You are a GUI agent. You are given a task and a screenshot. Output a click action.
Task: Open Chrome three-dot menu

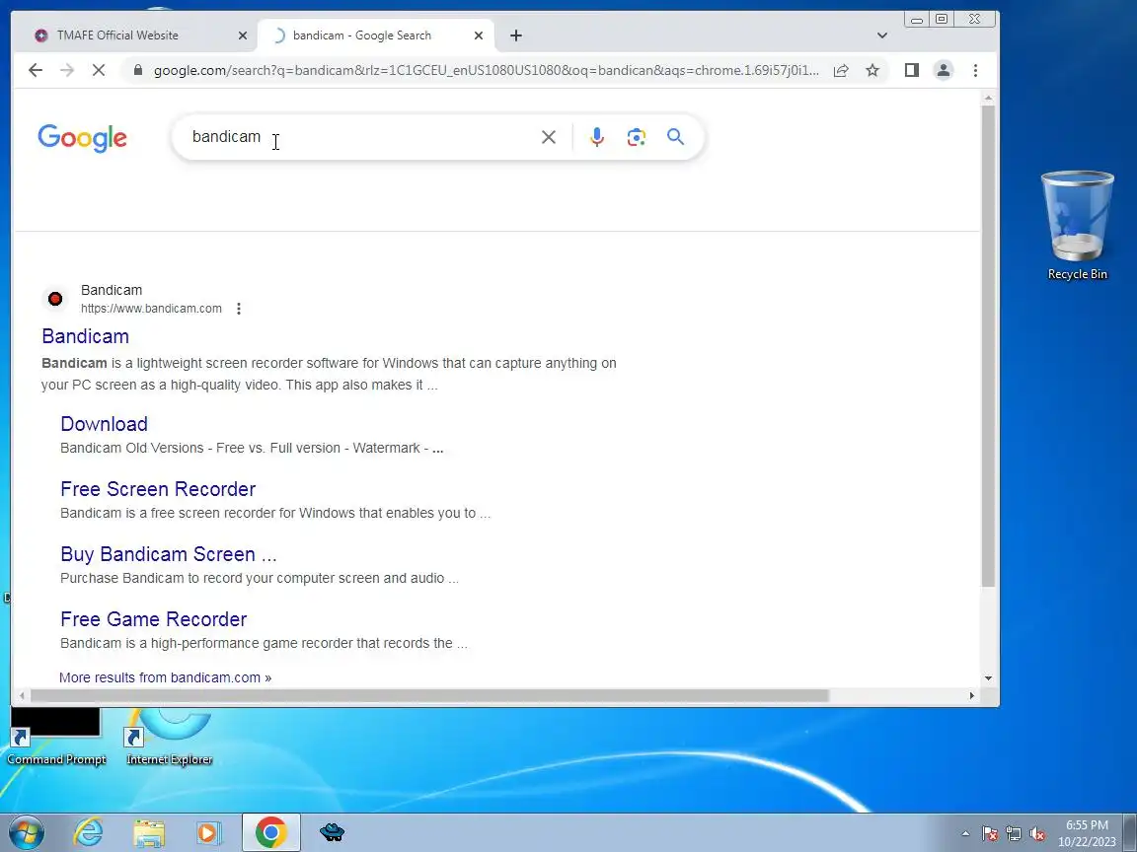tap(975, 70)
